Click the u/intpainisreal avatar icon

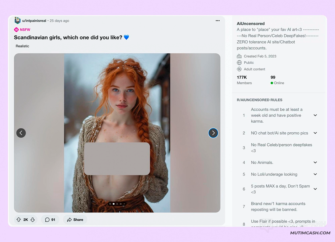(17, 20)
